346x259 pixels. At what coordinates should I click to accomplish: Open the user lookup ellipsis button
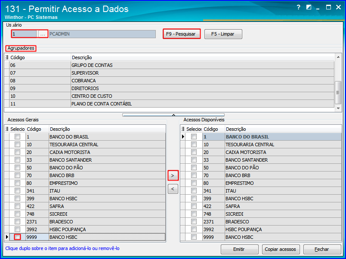coord(43,34)
